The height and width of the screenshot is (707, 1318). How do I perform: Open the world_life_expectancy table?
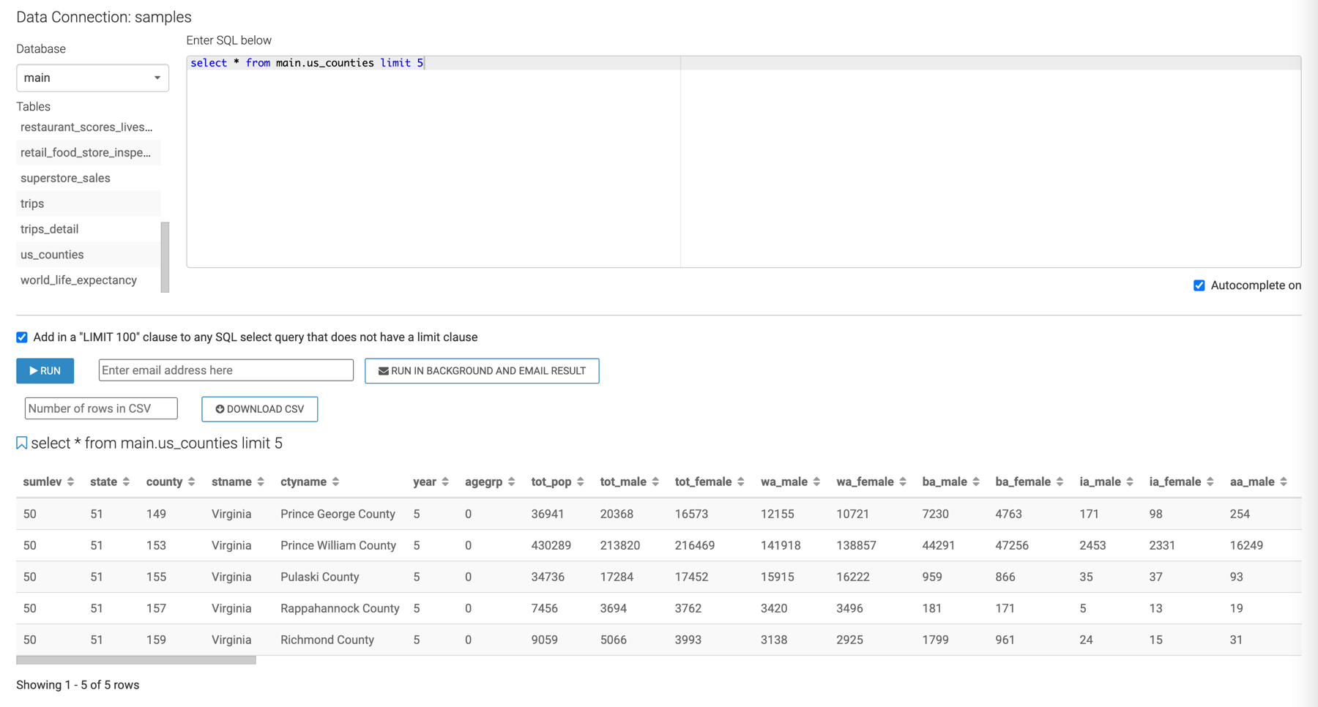(x=78, y=280)
